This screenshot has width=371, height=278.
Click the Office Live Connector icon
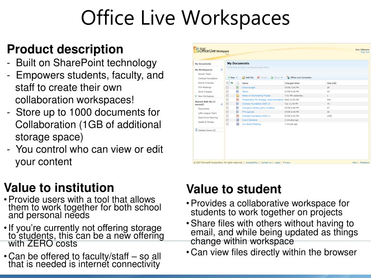[x=288, y=77]
